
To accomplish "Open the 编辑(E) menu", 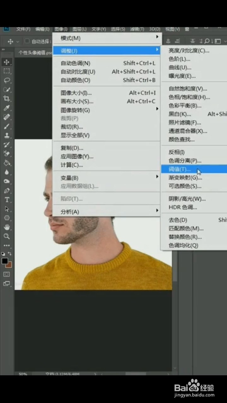I will coord(42,29).
